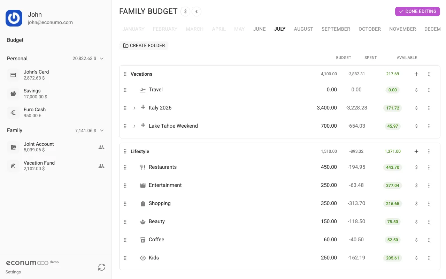Click the Savings piggy bank icon
The height and width of the screenshot is (279, 446).
13,94
